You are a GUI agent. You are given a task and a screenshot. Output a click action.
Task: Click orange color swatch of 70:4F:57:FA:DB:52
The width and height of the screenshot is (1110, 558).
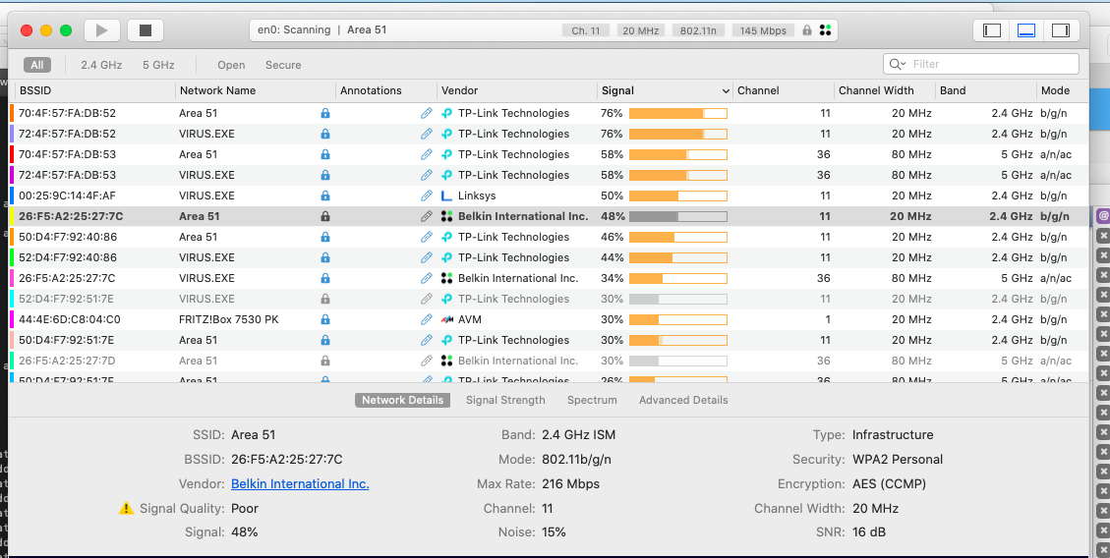pyautogui.click(x=12, y=113)
